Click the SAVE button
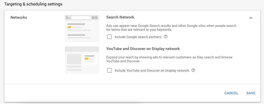Image resolution: width=264 pixels, height=104 pixels. pyautogui.click(x=251, y=93)
